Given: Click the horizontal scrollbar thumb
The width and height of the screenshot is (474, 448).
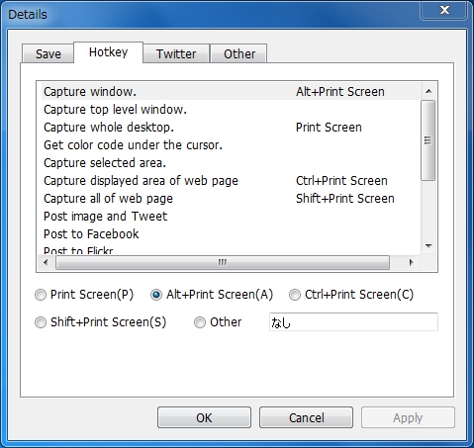Looking at the screenshot, I should 223,262.
